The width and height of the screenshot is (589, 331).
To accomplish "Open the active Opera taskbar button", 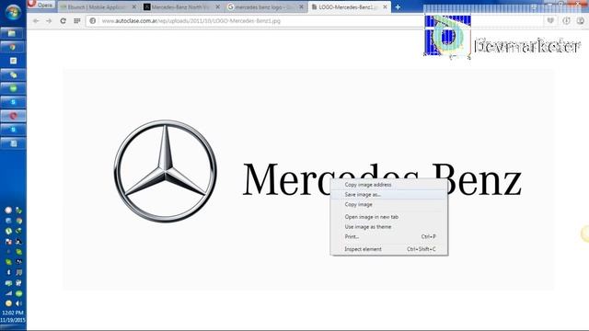I will tap(13, 116).
